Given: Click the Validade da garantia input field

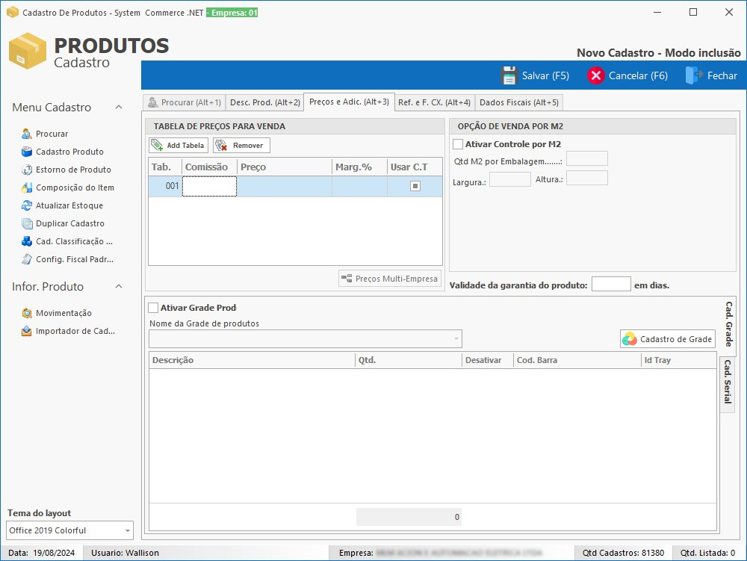Looking at the screenshot, I should click(611, 285).
